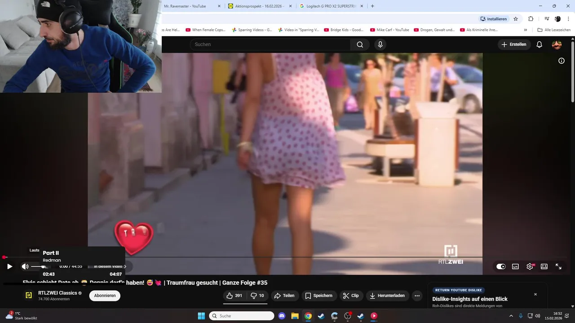Show hidden system tray icons
The width and height of the screenshot is (575, 323).
pyautogui.click(x=511, y=316)
